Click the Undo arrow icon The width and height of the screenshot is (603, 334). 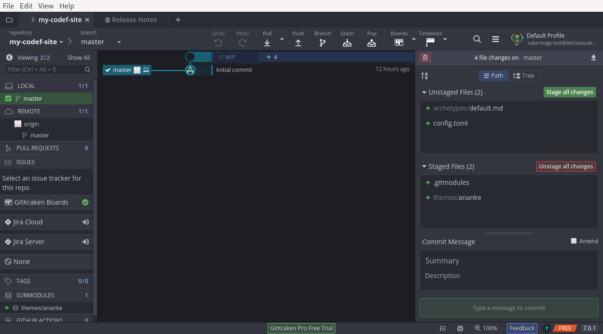tap(218, 42)
